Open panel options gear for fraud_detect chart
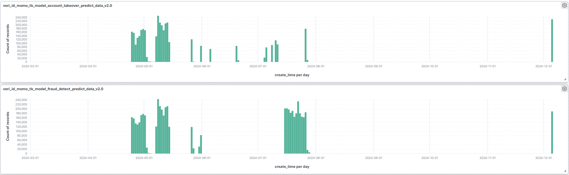This screenshot has width=569, height=175. (564, 89)
